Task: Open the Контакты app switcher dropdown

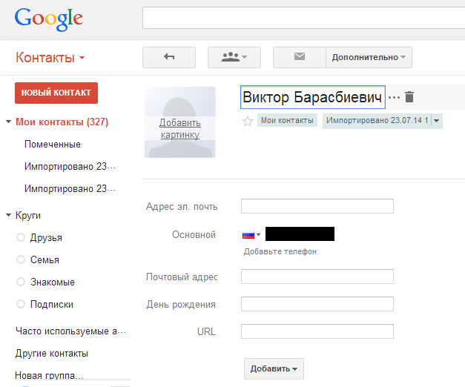Action: pyautogui.click(x=50, y=58)
